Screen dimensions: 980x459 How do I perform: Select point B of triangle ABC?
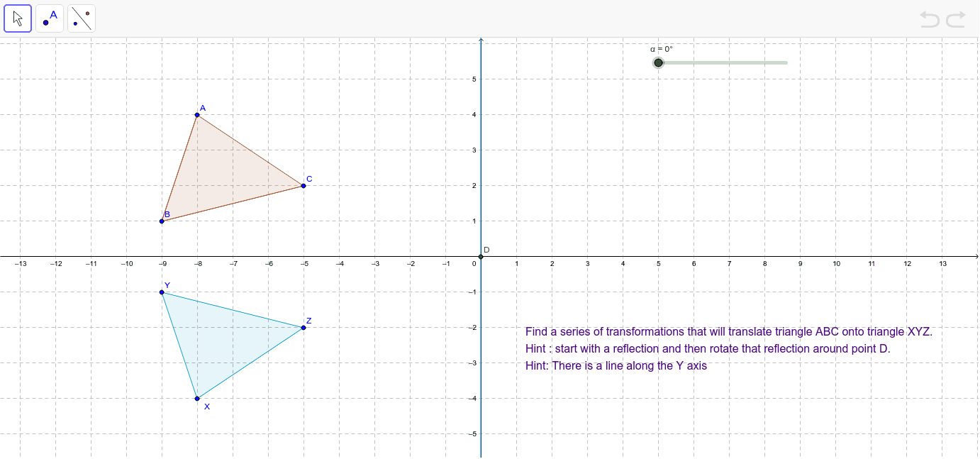click(162, 221)
